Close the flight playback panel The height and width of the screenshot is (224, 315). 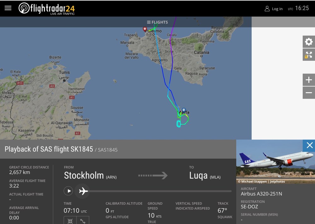[x=309, y=145]
